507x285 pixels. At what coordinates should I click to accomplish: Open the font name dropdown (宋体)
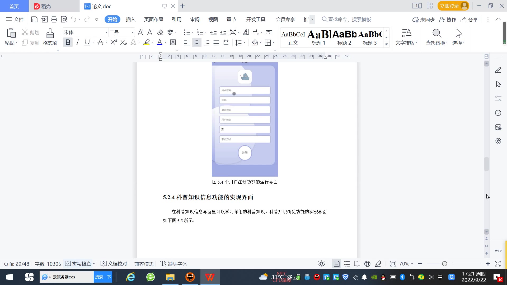point(106,32)
